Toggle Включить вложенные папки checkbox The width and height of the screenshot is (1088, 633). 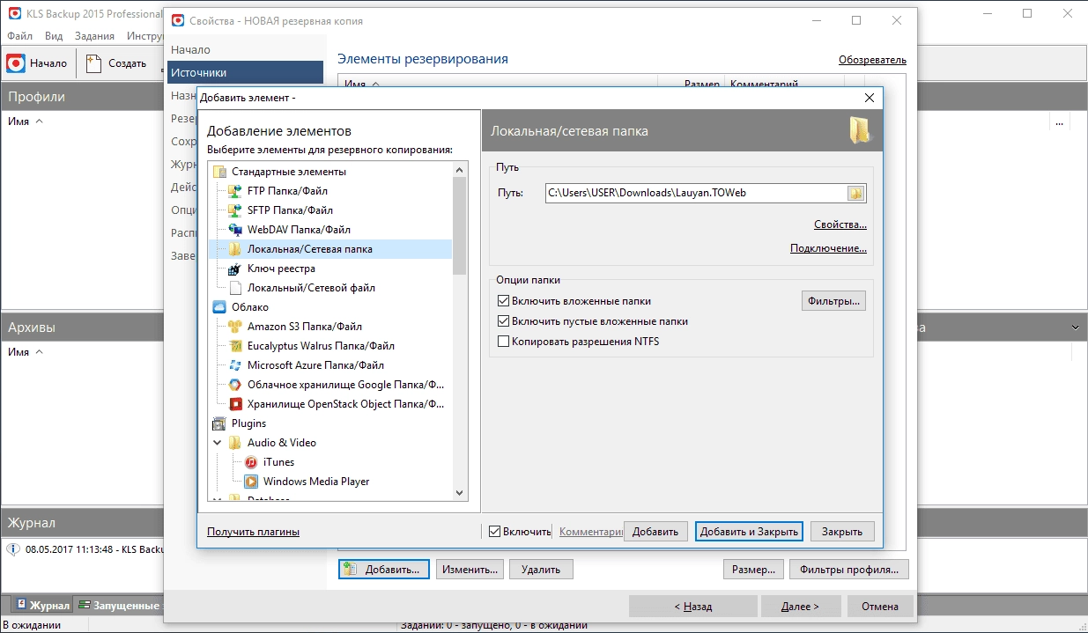point(504,301)
